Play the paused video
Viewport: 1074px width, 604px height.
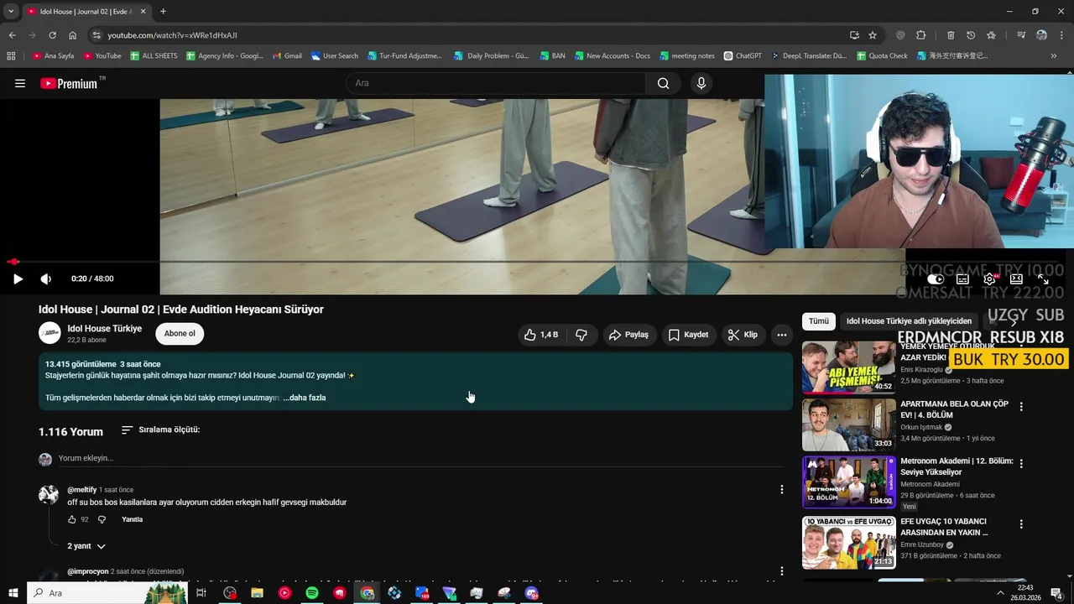click(18, 279)
